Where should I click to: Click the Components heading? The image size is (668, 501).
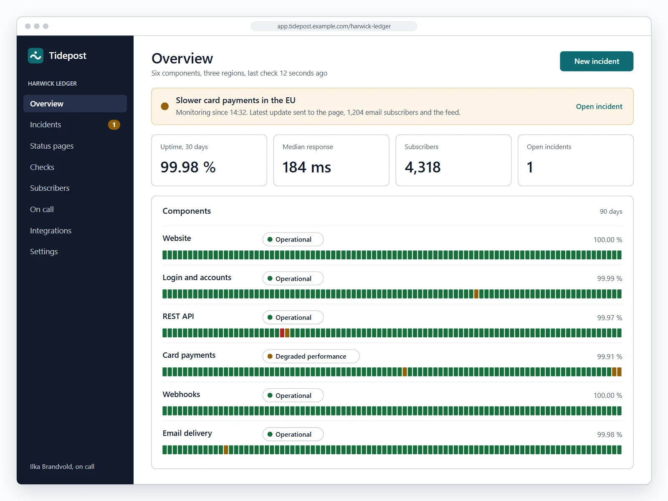click(187, 211)
